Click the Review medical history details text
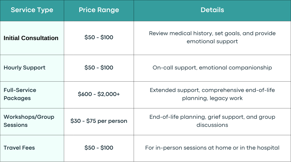This screenshot has height=162, width=291. [x=212, y=37]
